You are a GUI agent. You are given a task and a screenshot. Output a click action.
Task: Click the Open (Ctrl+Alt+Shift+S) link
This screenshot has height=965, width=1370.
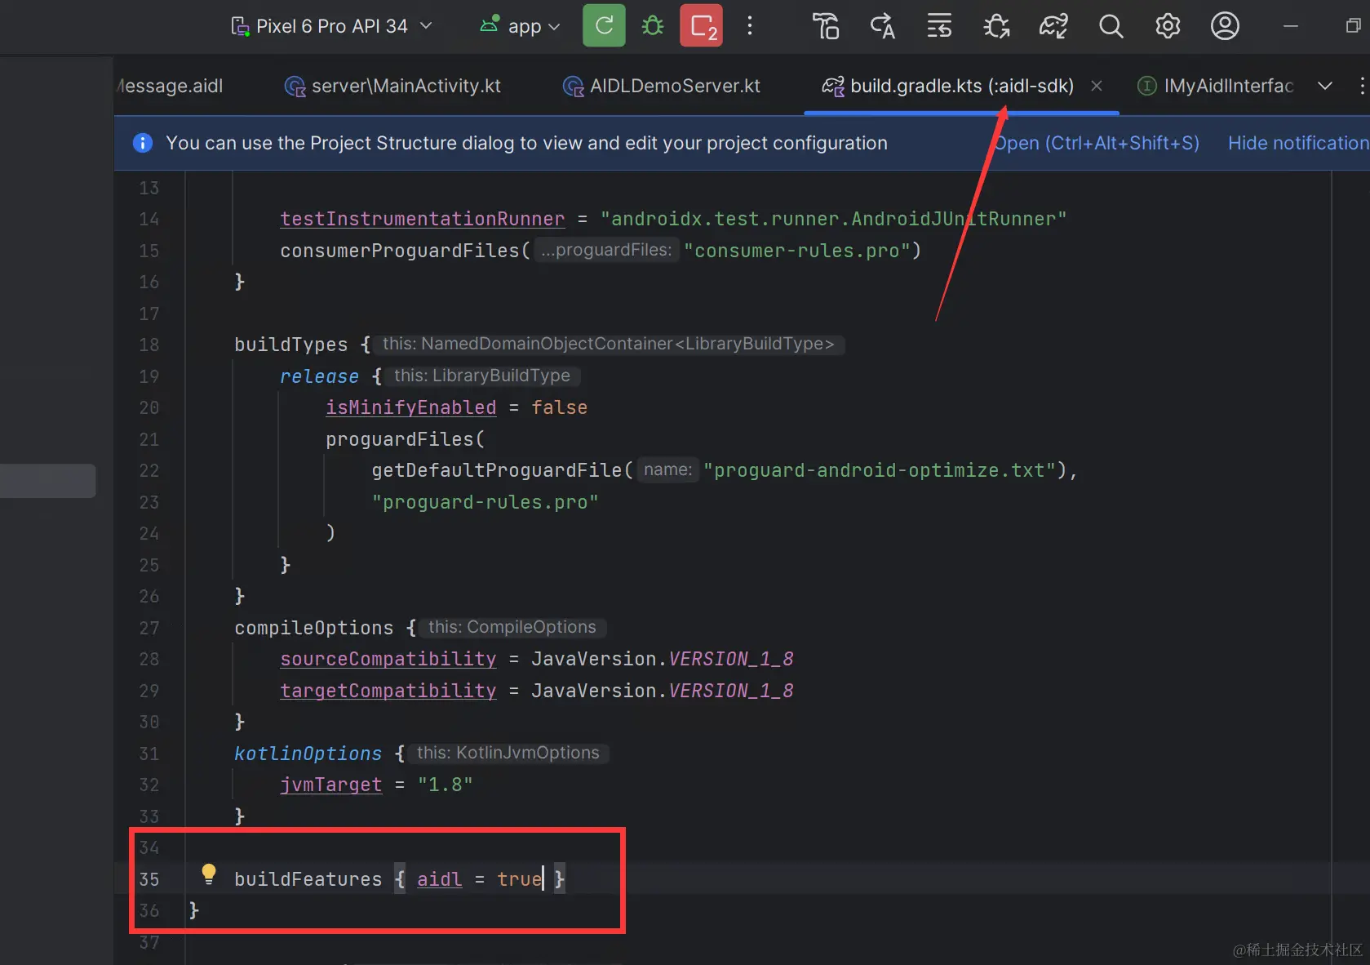[x=1097, y=143]
